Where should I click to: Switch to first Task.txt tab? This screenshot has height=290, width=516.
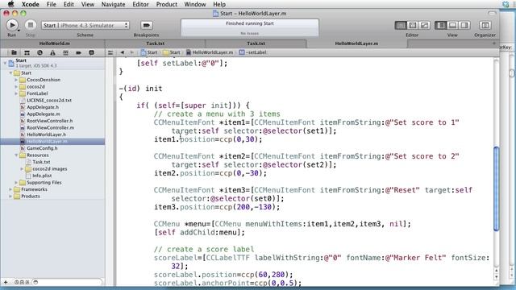pyautogui.click(x=156, y=43)
